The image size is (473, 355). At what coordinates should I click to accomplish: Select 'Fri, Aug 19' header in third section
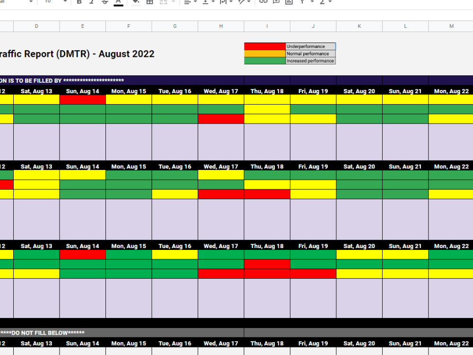tap(313, 246)
